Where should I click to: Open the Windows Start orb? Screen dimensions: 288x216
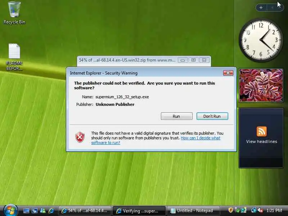[x=10, y=210]
